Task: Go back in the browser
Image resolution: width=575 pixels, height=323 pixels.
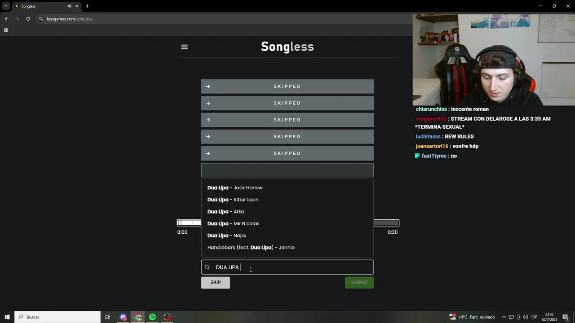Action: [x=6, y=19]
